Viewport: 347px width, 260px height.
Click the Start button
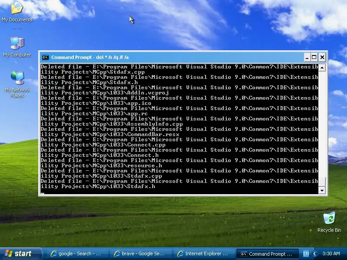coord(20,253)
